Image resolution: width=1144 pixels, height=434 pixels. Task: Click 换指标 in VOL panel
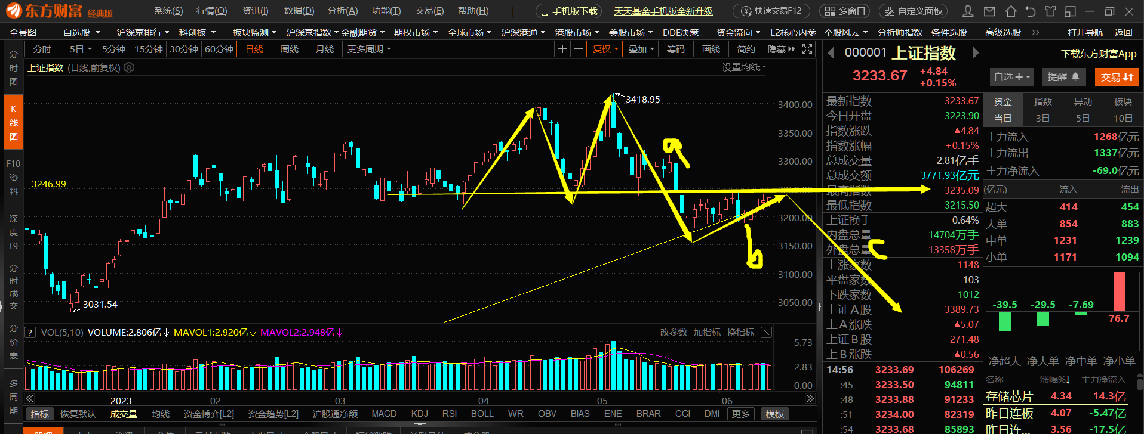740,332
